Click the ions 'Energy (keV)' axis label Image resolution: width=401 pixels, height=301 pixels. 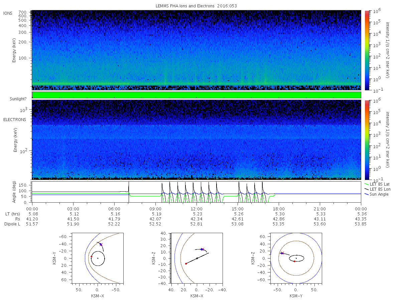(x=14, y=50)
